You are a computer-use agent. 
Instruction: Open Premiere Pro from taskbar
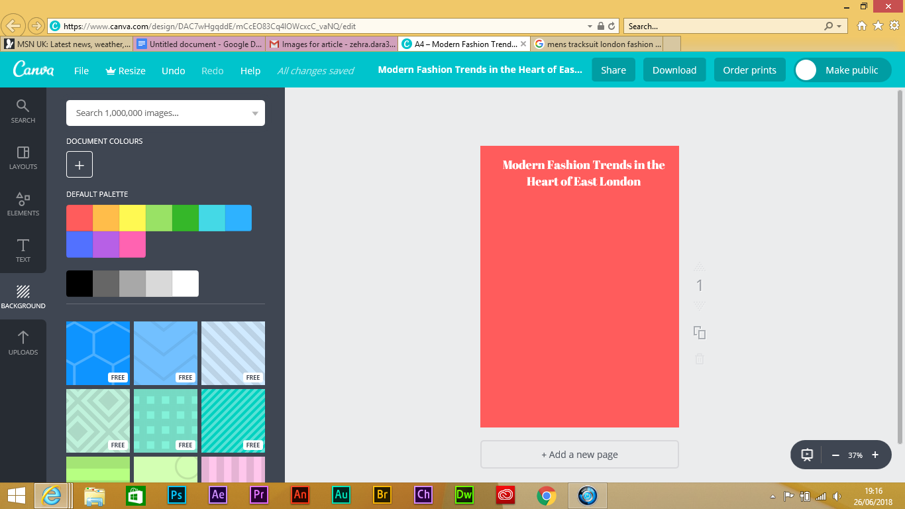pos(258,494)
